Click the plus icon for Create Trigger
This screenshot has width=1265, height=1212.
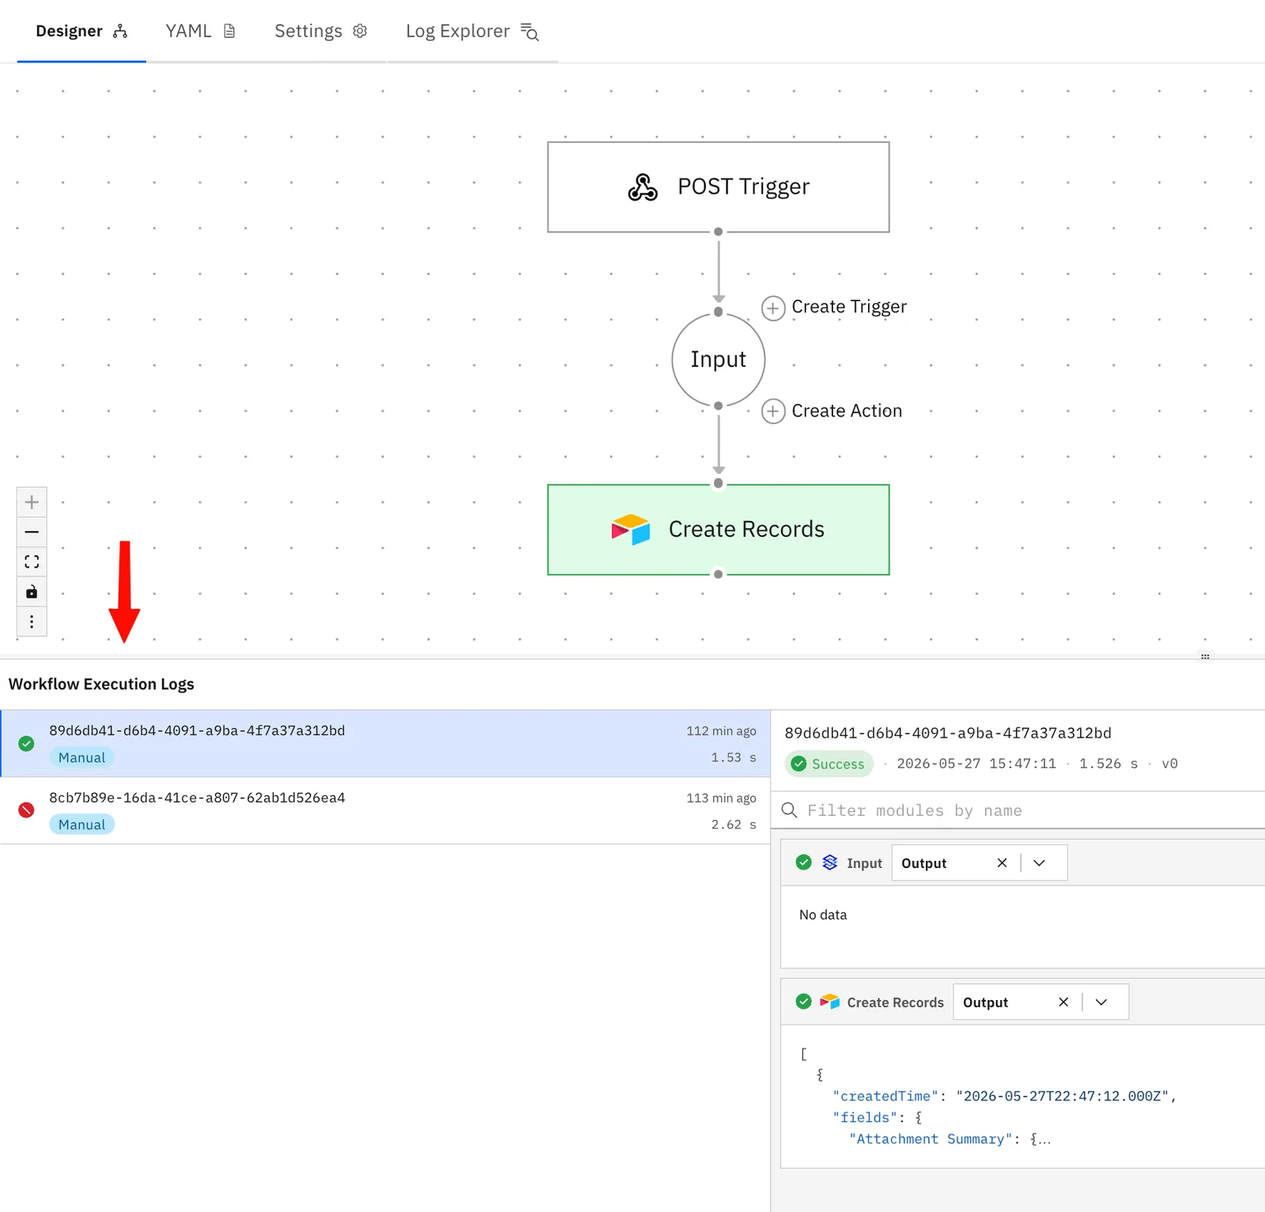click(772, 308)
